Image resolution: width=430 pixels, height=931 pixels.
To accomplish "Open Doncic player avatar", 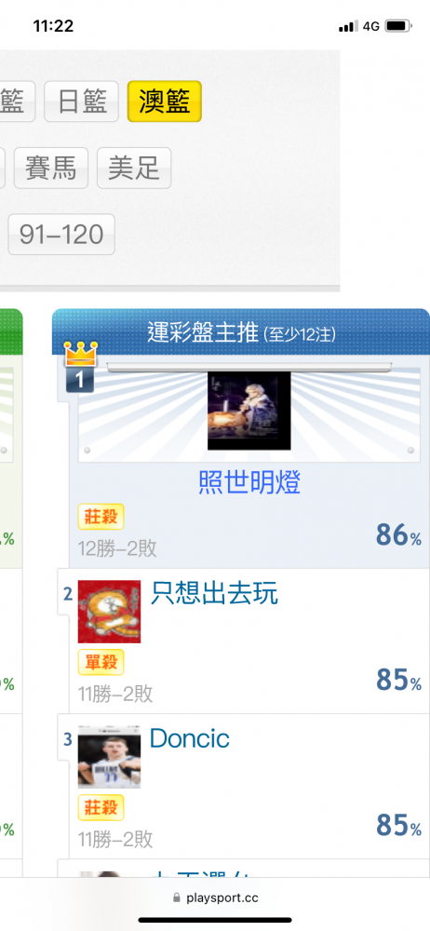I will [x=109, y=756].
